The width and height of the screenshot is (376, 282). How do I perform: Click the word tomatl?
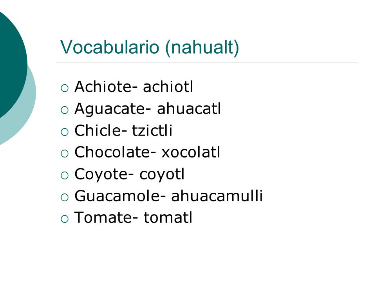[x=168, y=217]
